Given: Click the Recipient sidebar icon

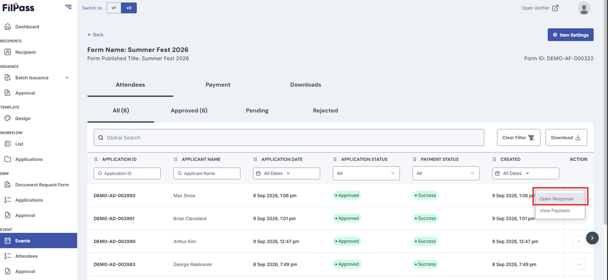Looking at the screenshot, I should click(x=7, y=52).
